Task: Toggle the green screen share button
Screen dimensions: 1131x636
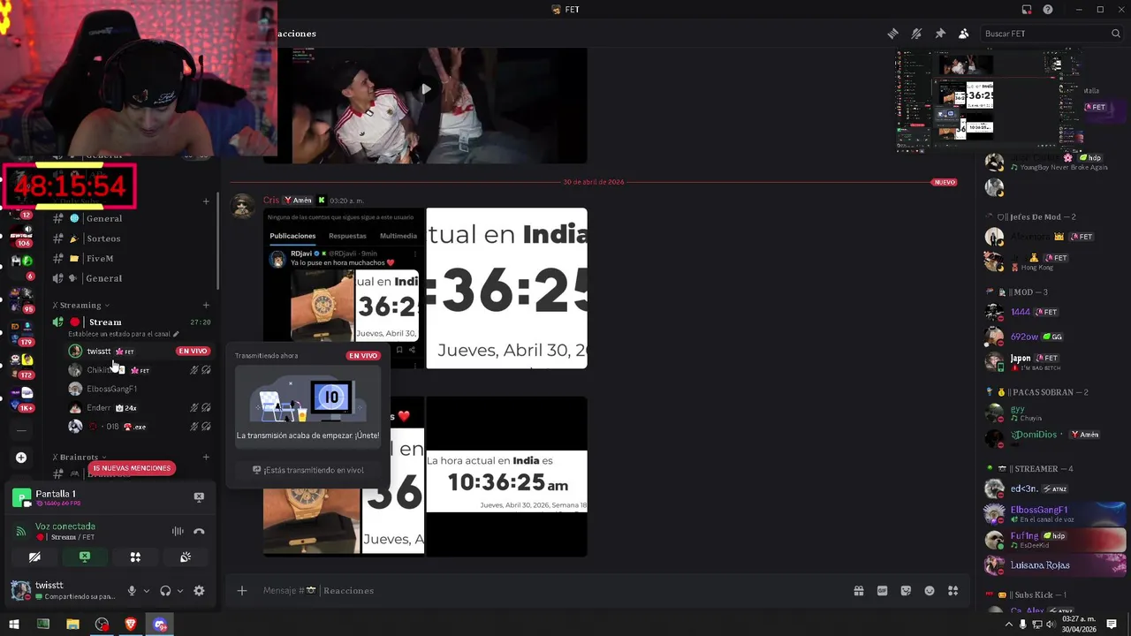Action: (85, 557)
